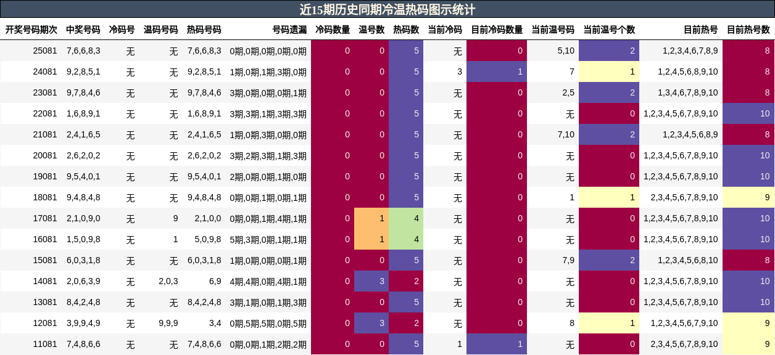Select the 当前温号个数 column header
The height and width of the screenshot is (355, 775).
[x=611, y=28]
